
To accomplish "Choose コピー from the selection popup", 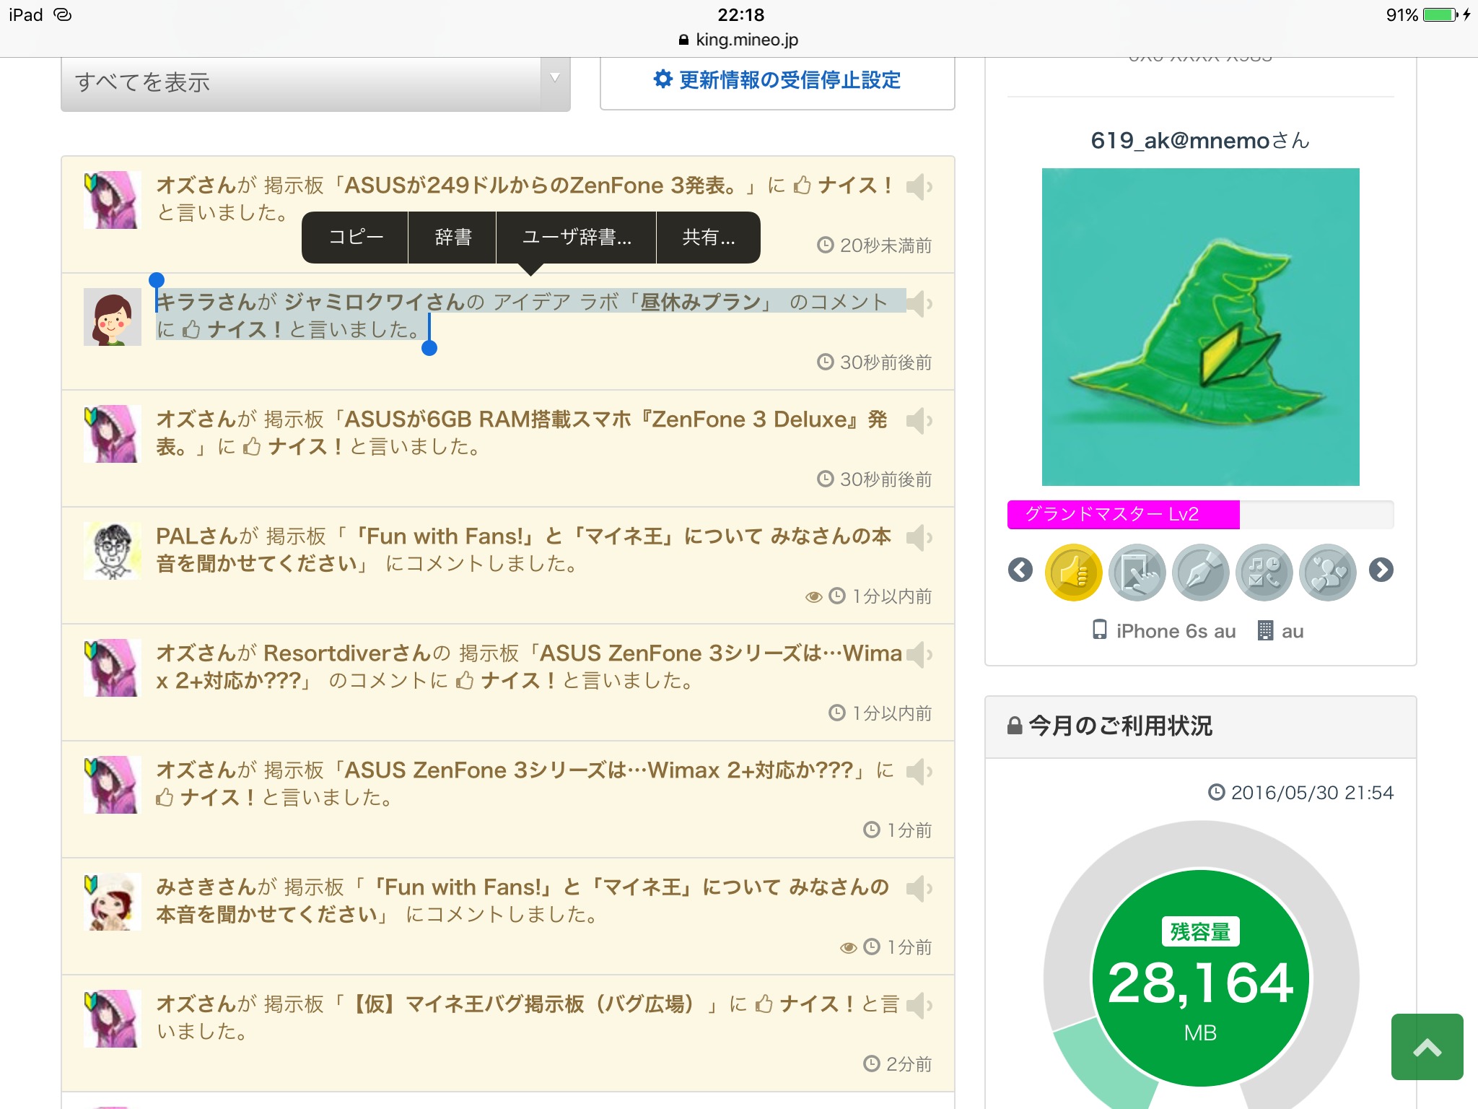I will tap(356, 237).
